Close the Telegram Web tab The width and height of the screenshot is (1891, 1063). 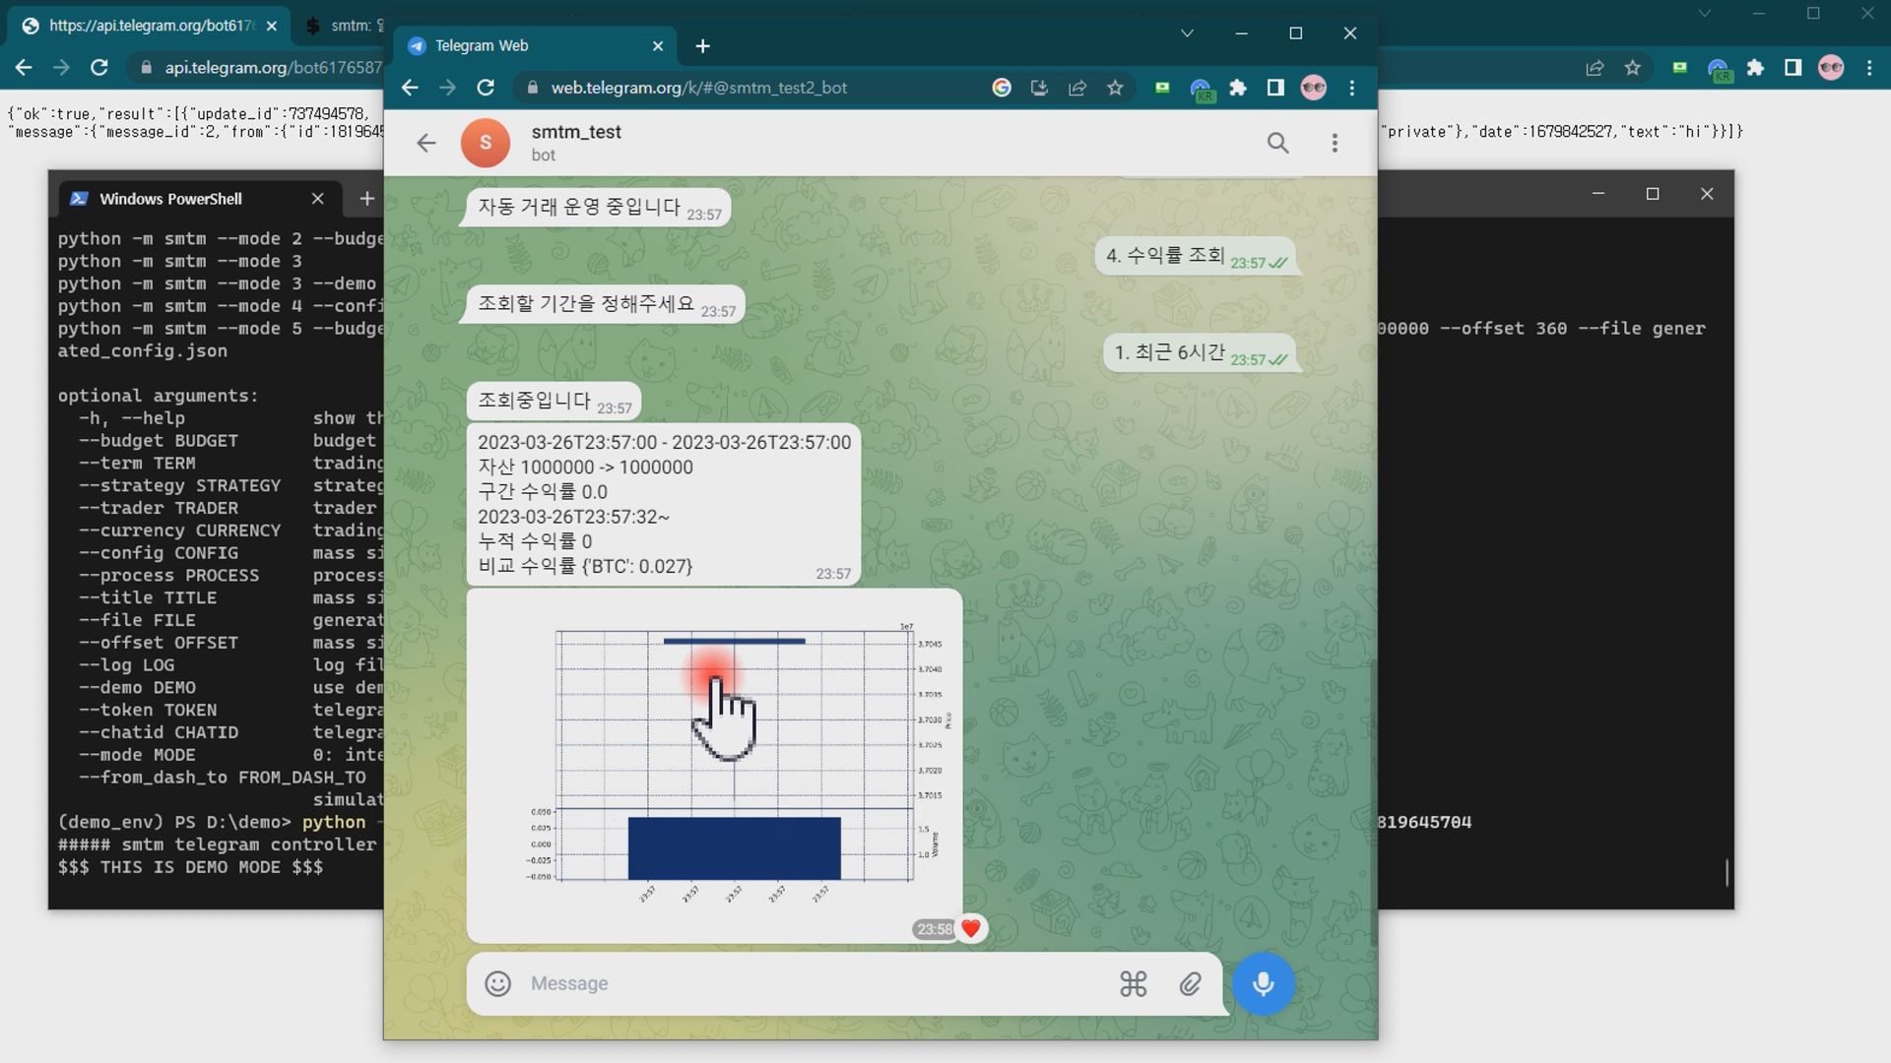point(658,46)
